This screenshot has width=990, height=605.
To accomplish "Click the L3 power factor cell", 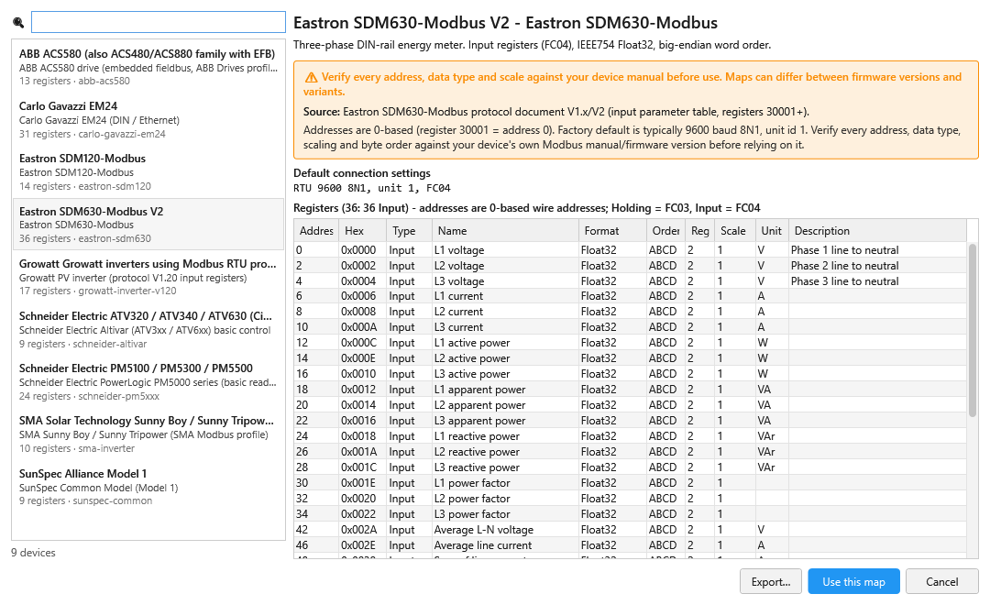I will pos(505,514).
